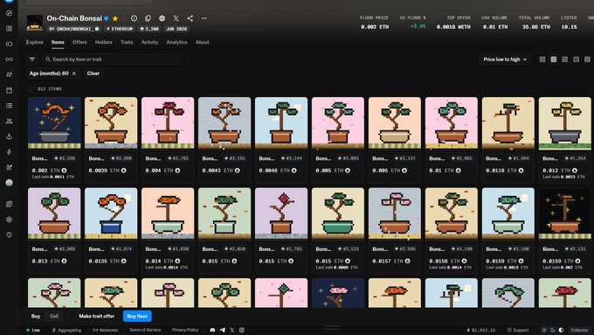The width and height of the screenshot is (594, 335).
Task: Open the Support link in footer
Action: 518,330
